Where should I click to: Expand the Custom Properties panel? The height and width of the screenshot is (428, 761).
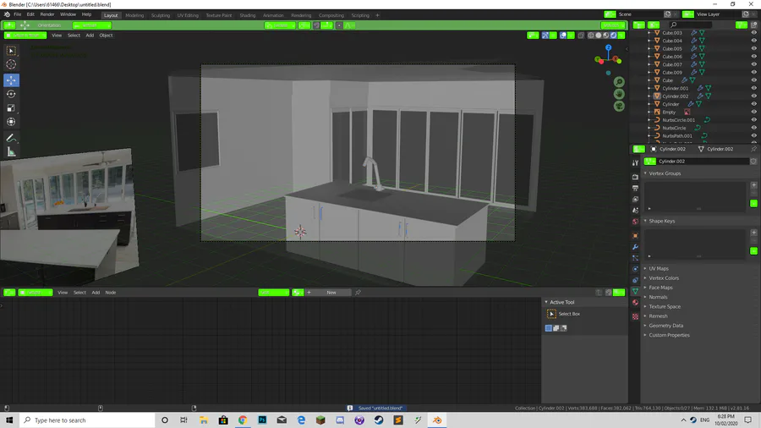(645, 335)
